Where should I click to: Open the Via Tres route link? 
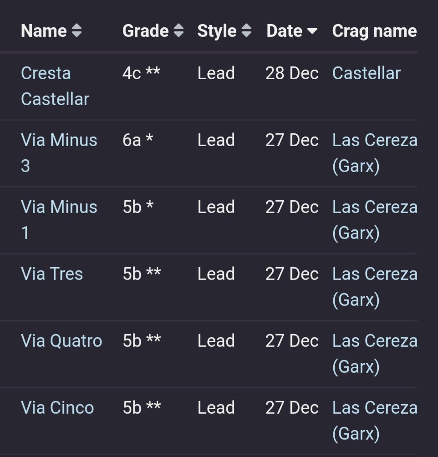(52, 274)
